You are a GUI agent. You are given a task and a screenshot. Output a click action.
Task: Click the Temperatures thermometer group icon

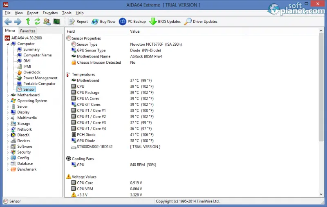click(x=68, y=74)
